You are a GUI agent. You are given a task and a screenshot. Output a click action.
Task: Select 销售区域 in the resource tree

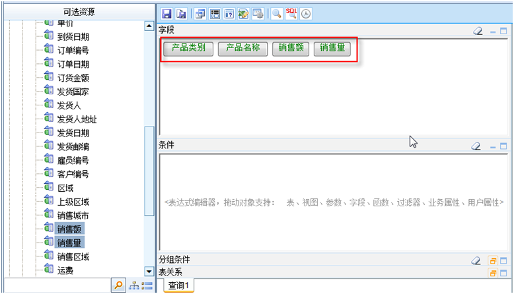click(73, 256)
